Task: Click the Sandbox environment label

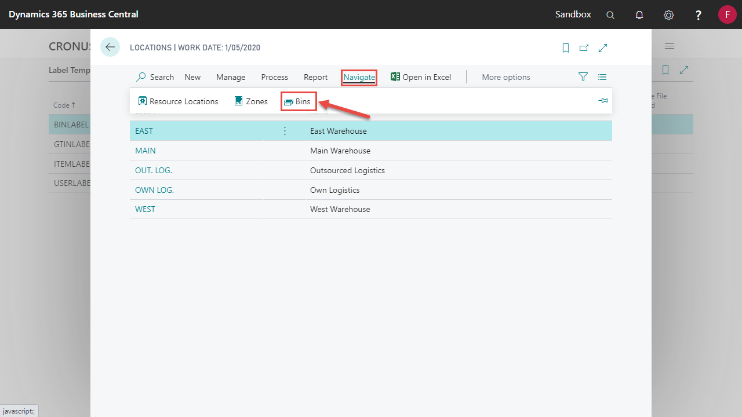Action: point(573,14)
